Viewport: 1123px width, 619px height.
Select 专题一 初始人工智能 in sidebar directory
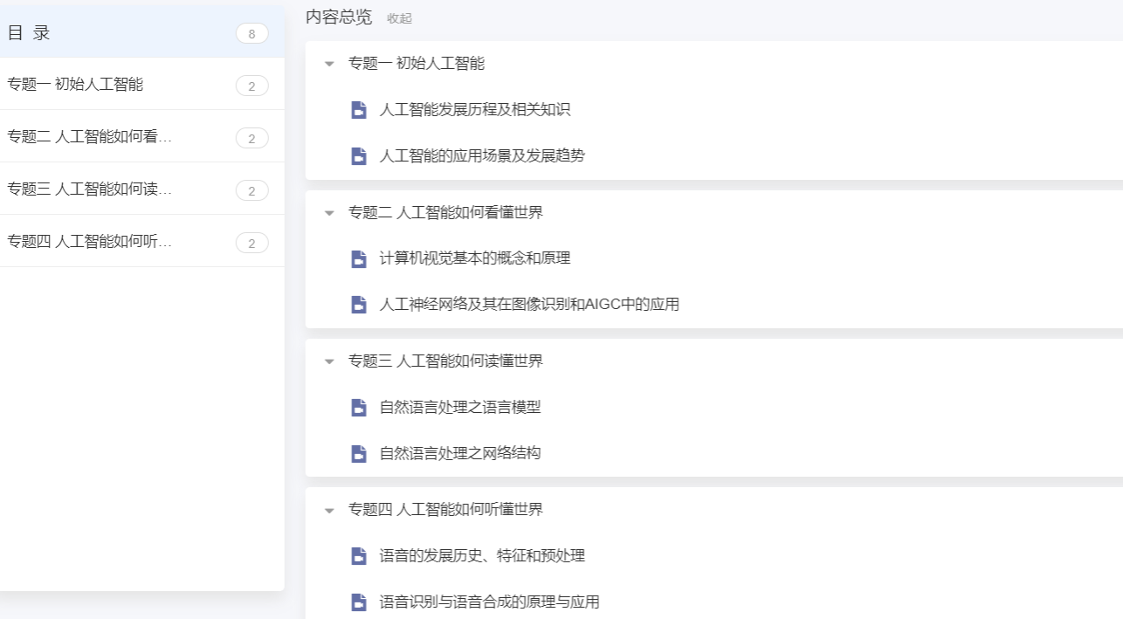point(75,85)
